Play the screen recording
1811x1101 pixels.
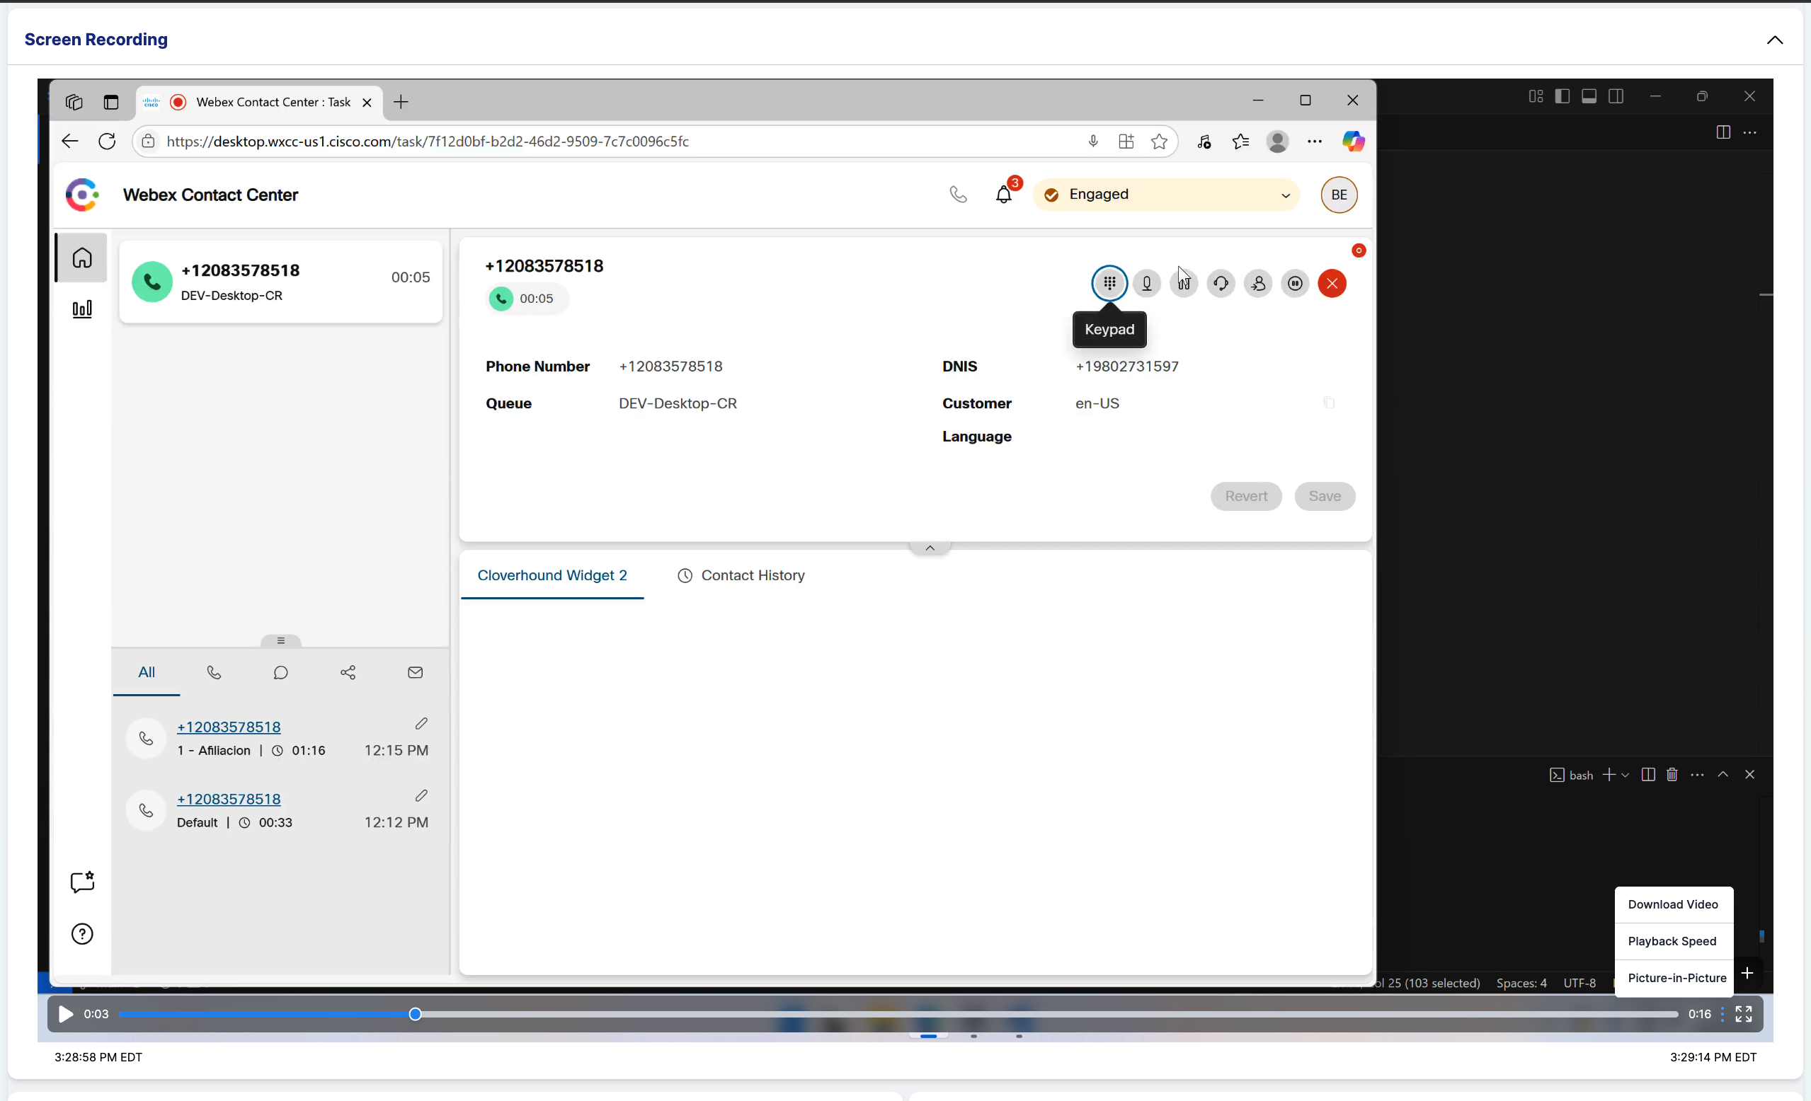(65, 1013)
